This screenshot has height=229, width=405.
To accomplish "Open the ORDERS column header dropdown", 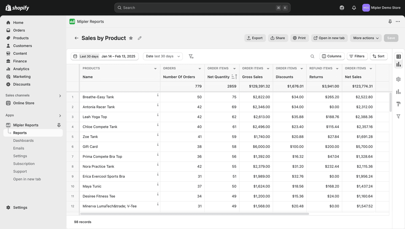I will [199, 68].
